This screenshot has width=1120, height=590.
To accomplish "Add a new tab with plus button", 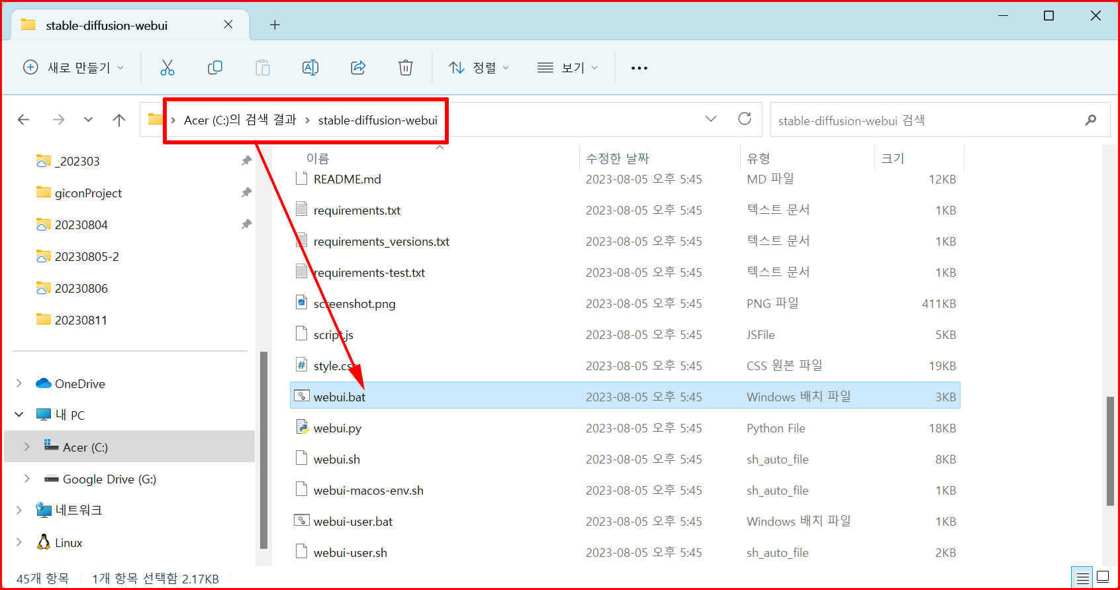I will point(275,25).
